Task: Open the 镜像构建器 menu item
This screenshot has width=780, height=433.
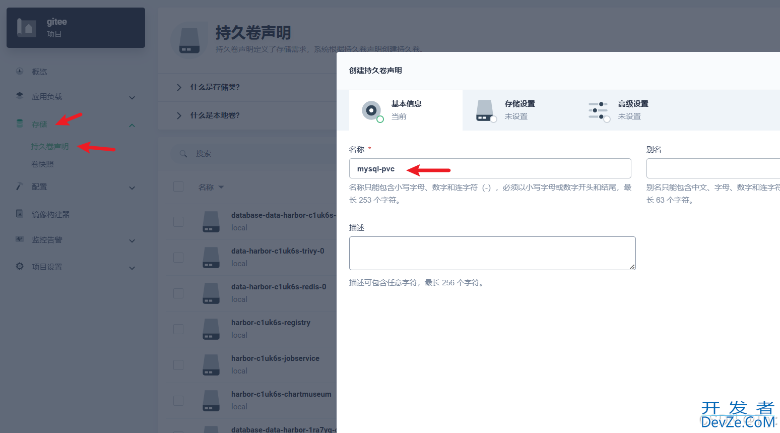Action: point(51,214)
